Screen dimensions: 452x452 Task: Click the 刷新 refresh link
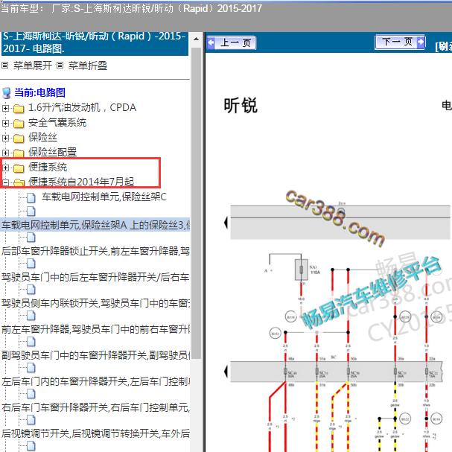pos(444,45)
